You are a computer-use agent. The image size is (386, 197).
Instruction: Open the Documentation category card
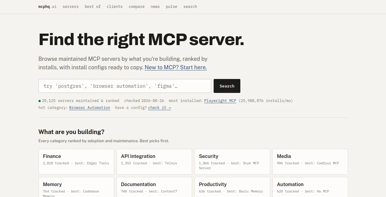click(x=154, y=187)
